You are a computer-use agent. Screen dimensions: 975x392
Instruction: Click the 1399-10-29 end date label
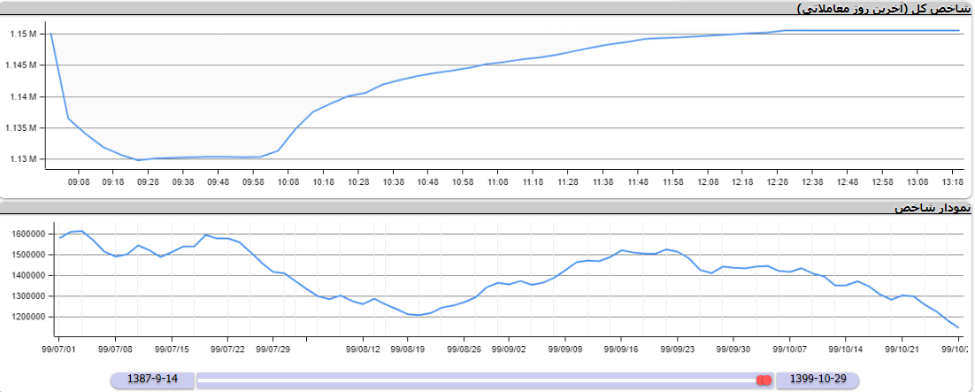coord(819,379)
